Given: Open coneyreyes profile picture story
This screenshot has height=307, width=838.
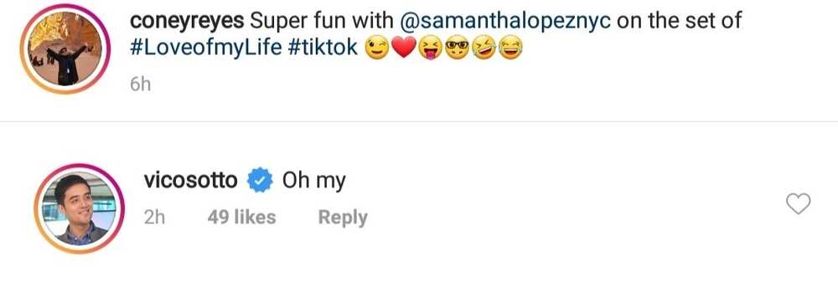Looking at the screenshot, I should (65, 49).
